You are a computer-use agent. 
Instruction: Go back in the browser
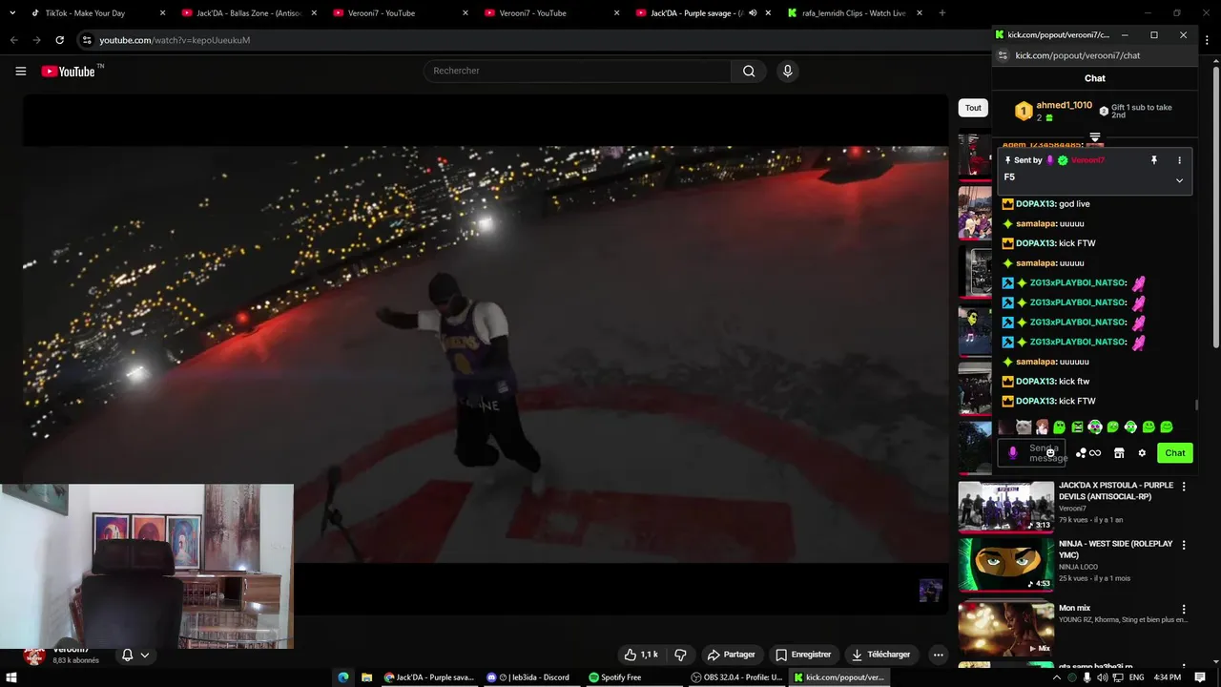[14, 40]
